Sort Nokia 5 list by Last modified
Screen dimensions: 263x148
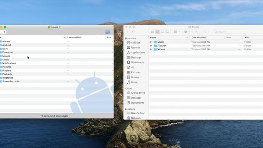[x=74, y=37]
